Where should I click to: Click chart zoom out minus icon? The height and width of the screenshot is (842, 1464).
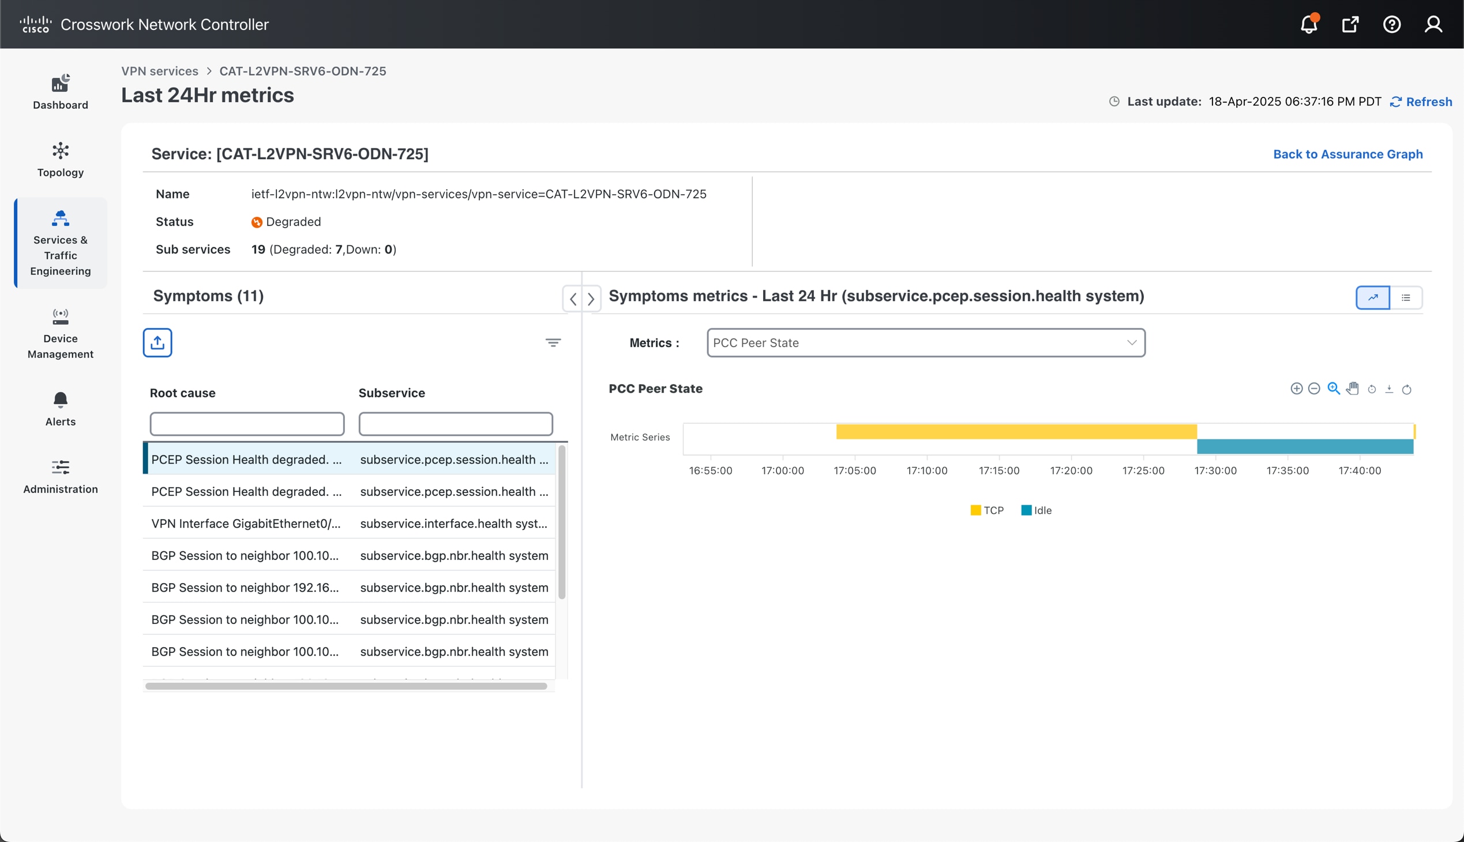coord(1314,389)
